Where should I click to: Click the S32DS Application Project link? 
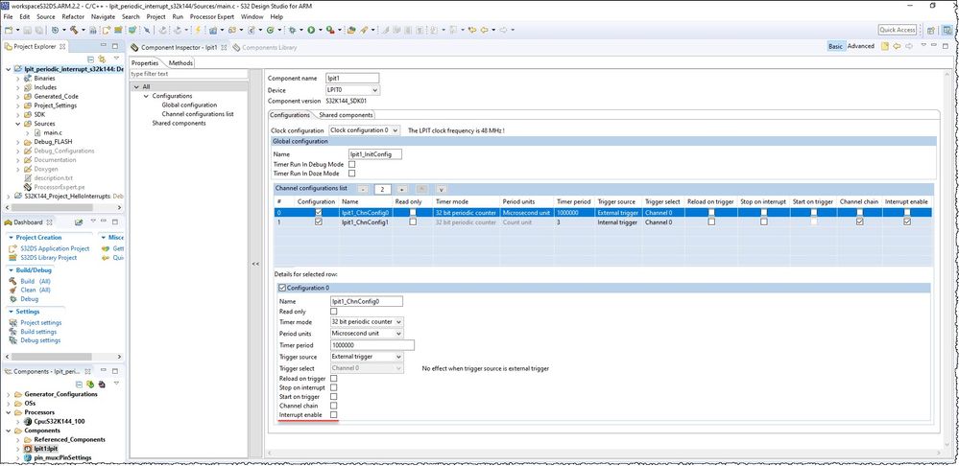(x=55, y=248)
